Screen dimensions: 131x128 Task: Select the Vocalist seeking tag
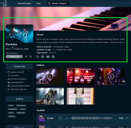pos(12,116)
